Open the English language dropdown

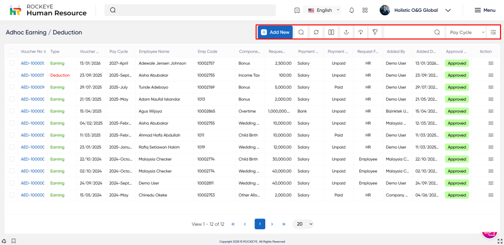tap(323, 10)
